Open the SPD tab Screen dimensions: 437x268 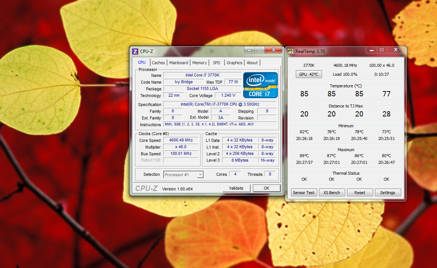coord(217,63)
